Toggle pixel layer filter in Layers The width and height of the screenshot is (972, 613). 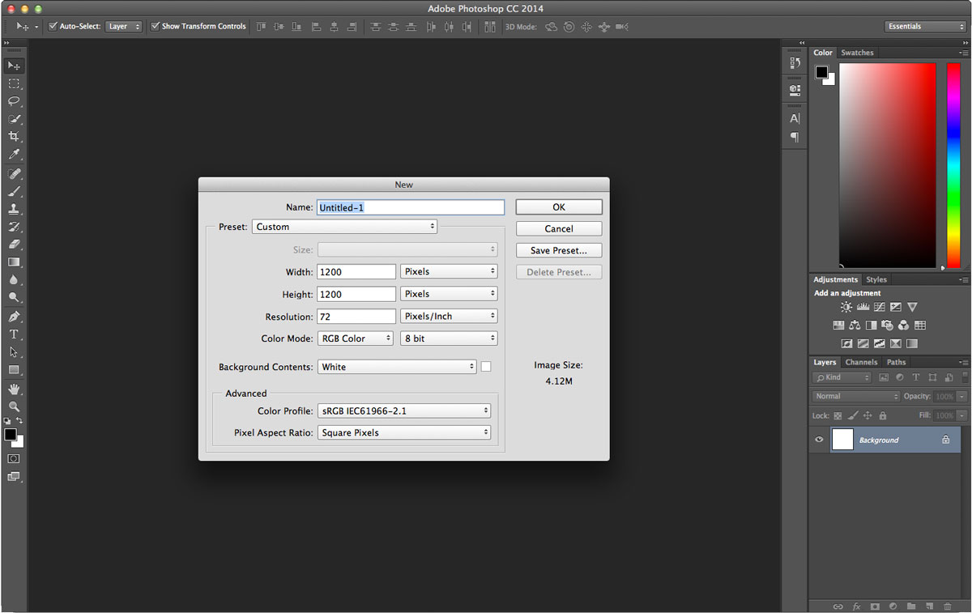pyautogui.click(x=884, y=377)
